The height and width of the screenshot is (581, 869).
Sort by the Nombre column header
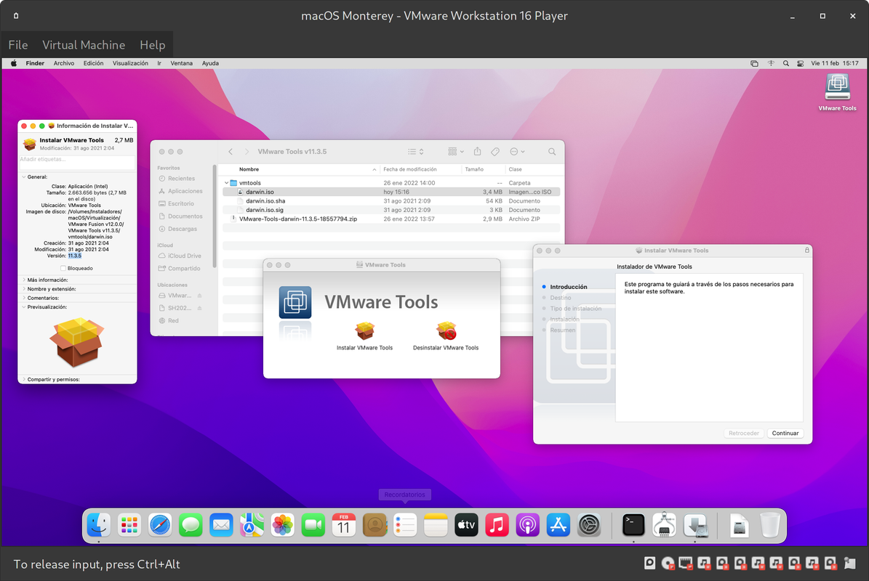[x=249, y=169]
